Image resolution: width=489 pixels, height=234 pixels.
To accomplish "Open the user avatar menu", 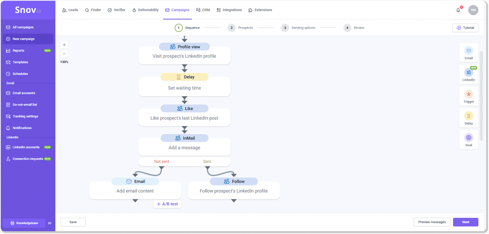I will pos(473,10).
